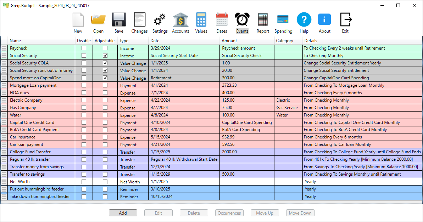Uncheck Adjustable for Social Security event
The height and width of the screenshot is (222, 423).
[x=105, y=56]
